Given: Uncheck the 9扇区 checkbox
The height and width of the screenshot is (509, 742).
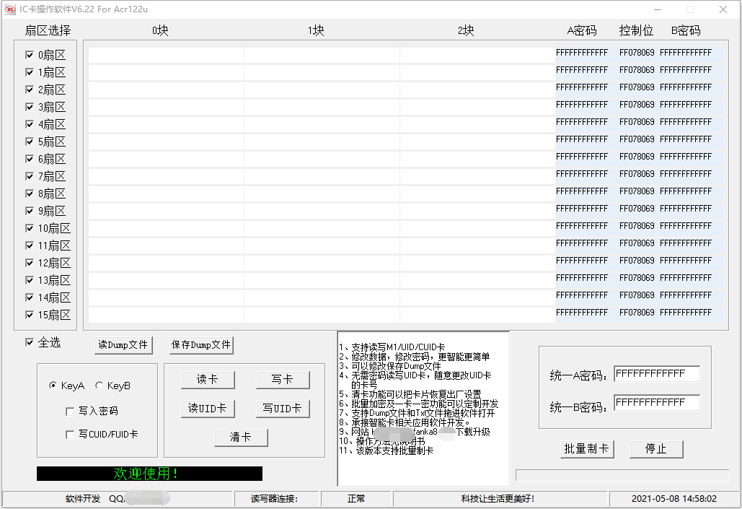Looking at the screenshot, I should pos(30,211).
